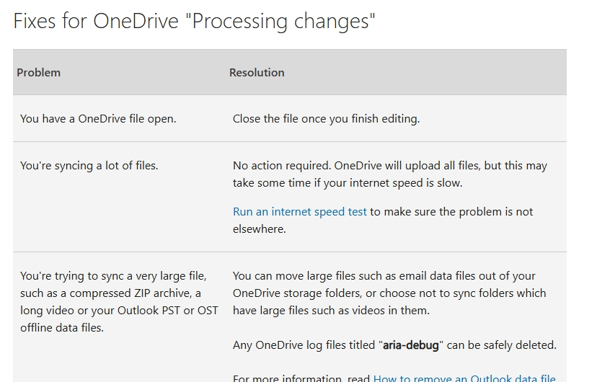This screenshot has height=382, width=610.
Task: Click the Outlook PST or OST text line
Action: [x=119, y=311]
